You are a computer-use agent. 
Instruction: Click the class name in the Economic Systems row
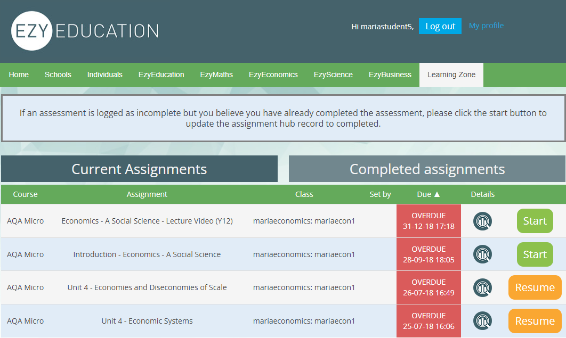304,321
